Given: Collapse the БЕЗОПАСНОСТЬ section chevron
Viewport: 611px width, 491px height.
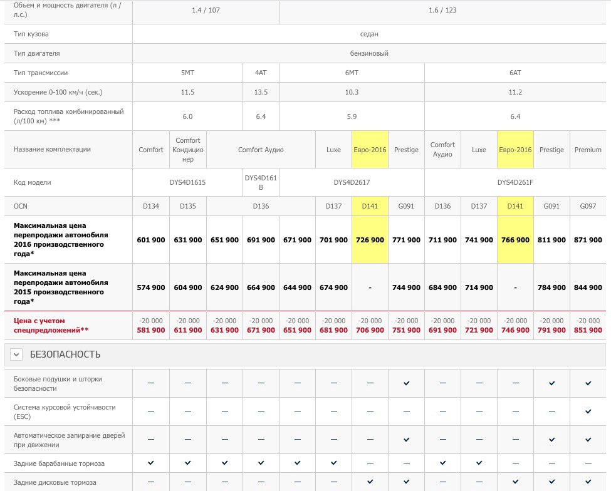Looking at the screenshot, I should (16, 355).
